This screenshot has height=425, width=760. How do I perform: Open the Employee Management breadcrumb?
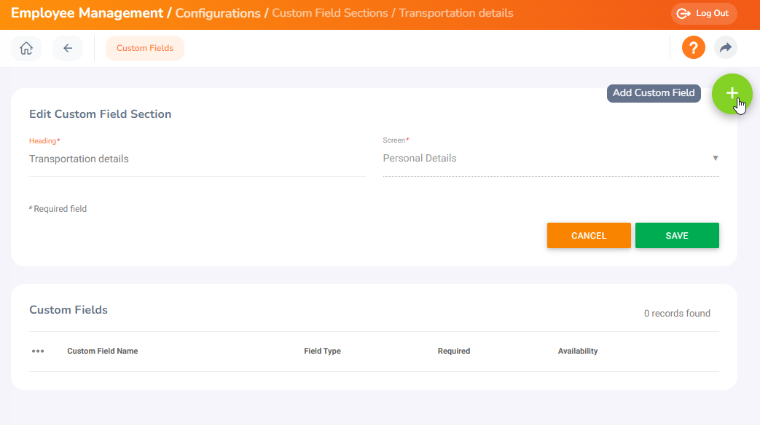pyautogui.click(x=87, y=13)
